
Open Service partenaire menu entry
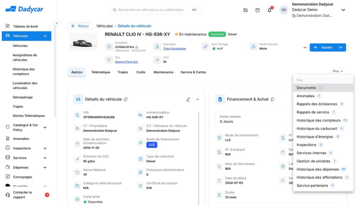pyautogui.click(x=323, y=185)
